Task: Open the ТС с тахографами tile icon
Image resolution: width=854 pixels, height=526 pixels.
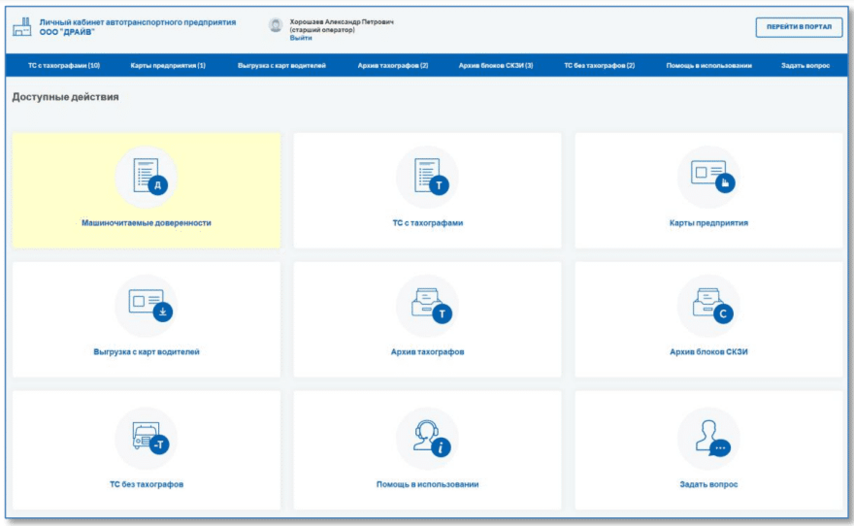Action: coord(427,177)
